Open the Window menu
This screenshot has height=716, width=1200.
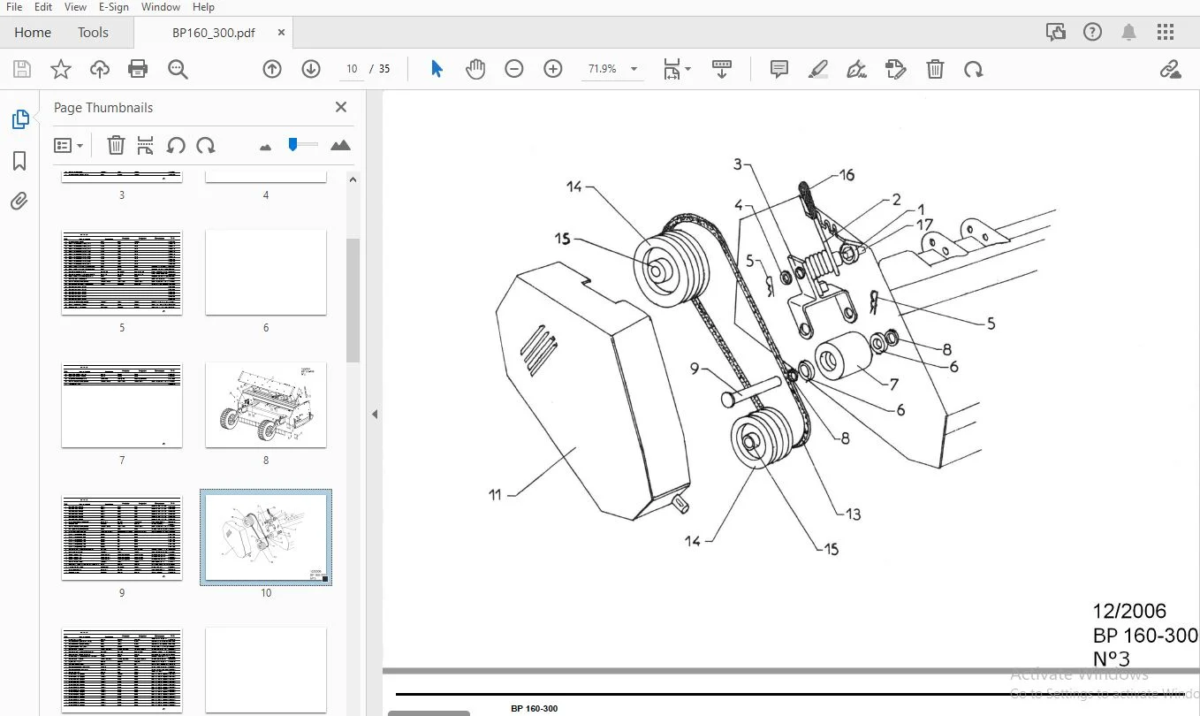161,7
